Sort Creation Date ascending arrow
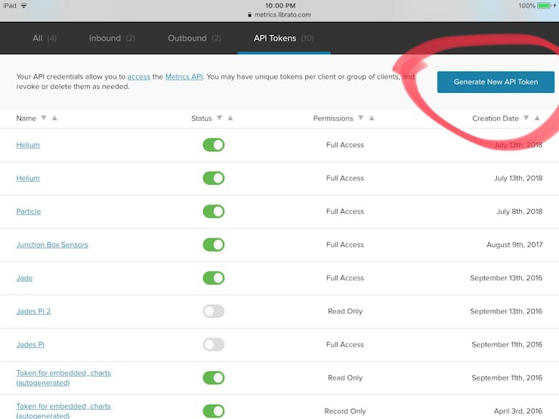559x419 pixels. 537,118
